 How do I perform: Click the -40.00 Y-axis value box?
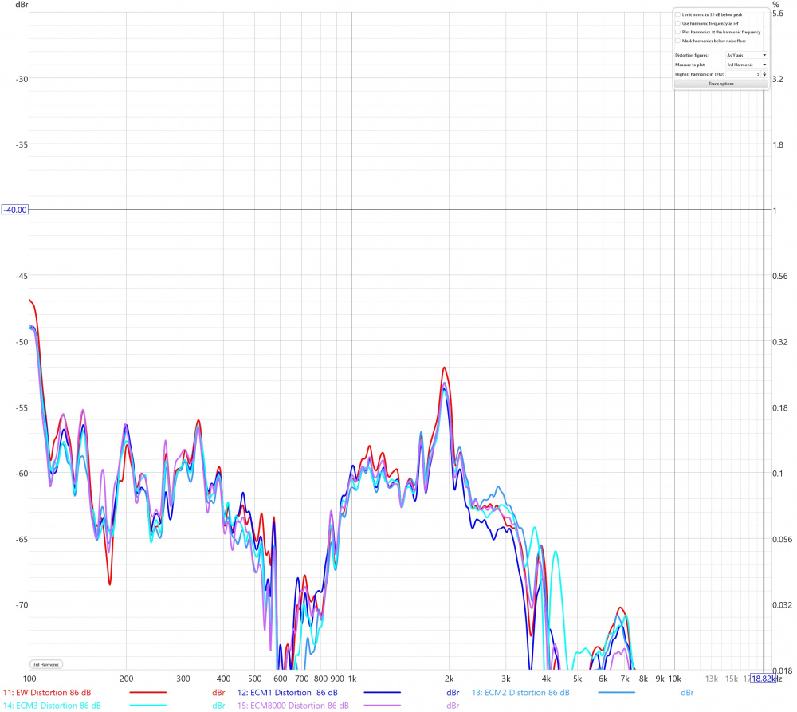pyautogui.click(x=15, y=210)
